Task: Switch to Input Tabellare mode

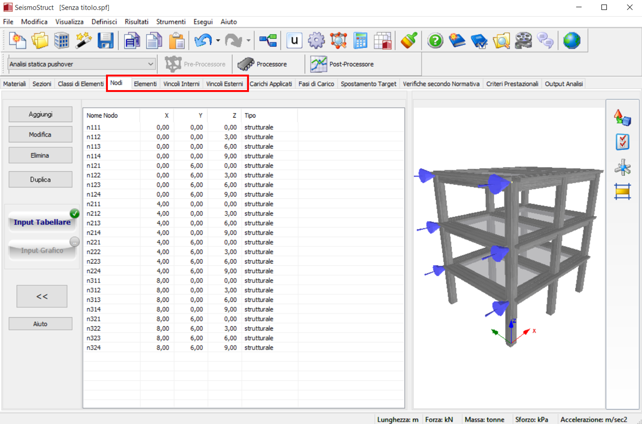Action: (42, 222)
